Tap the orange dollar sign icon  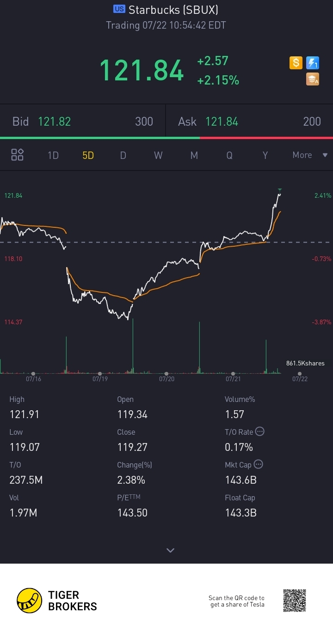(x=296, y=63)
